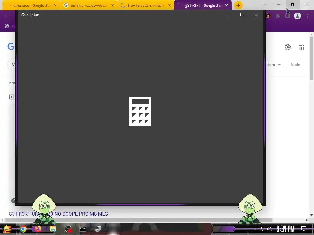Screen dimensions: 314x235
Task: Click the Tools button in Google search
Action: pos(295,65)
